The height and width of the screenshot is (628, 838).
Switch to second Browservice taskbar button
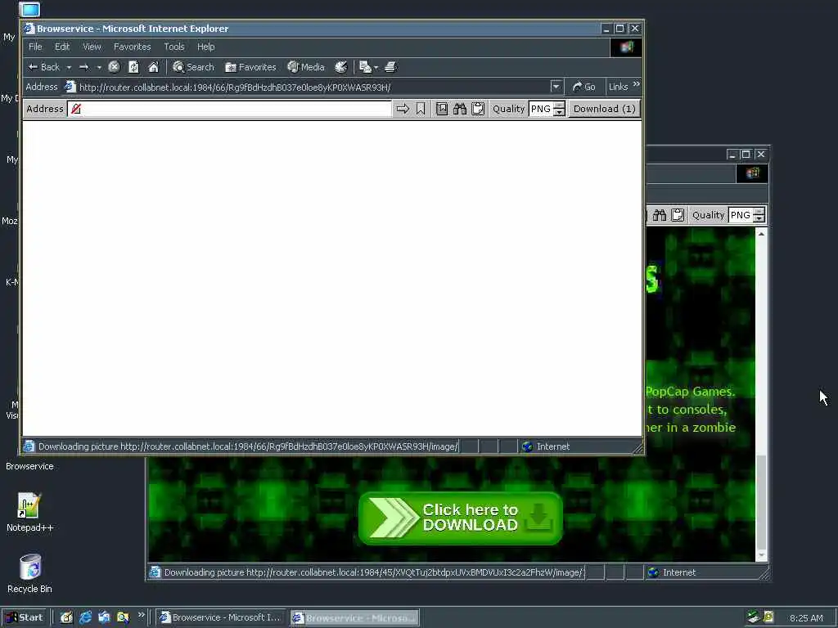pos(355,618)
